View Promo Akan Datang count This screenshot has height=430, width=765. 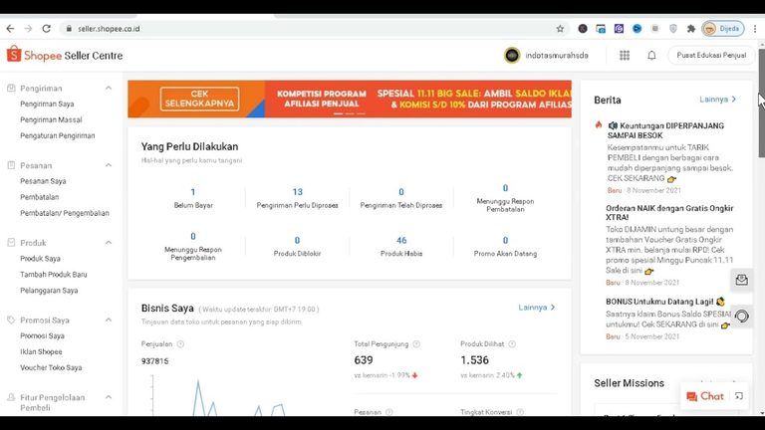coord(505,246)
